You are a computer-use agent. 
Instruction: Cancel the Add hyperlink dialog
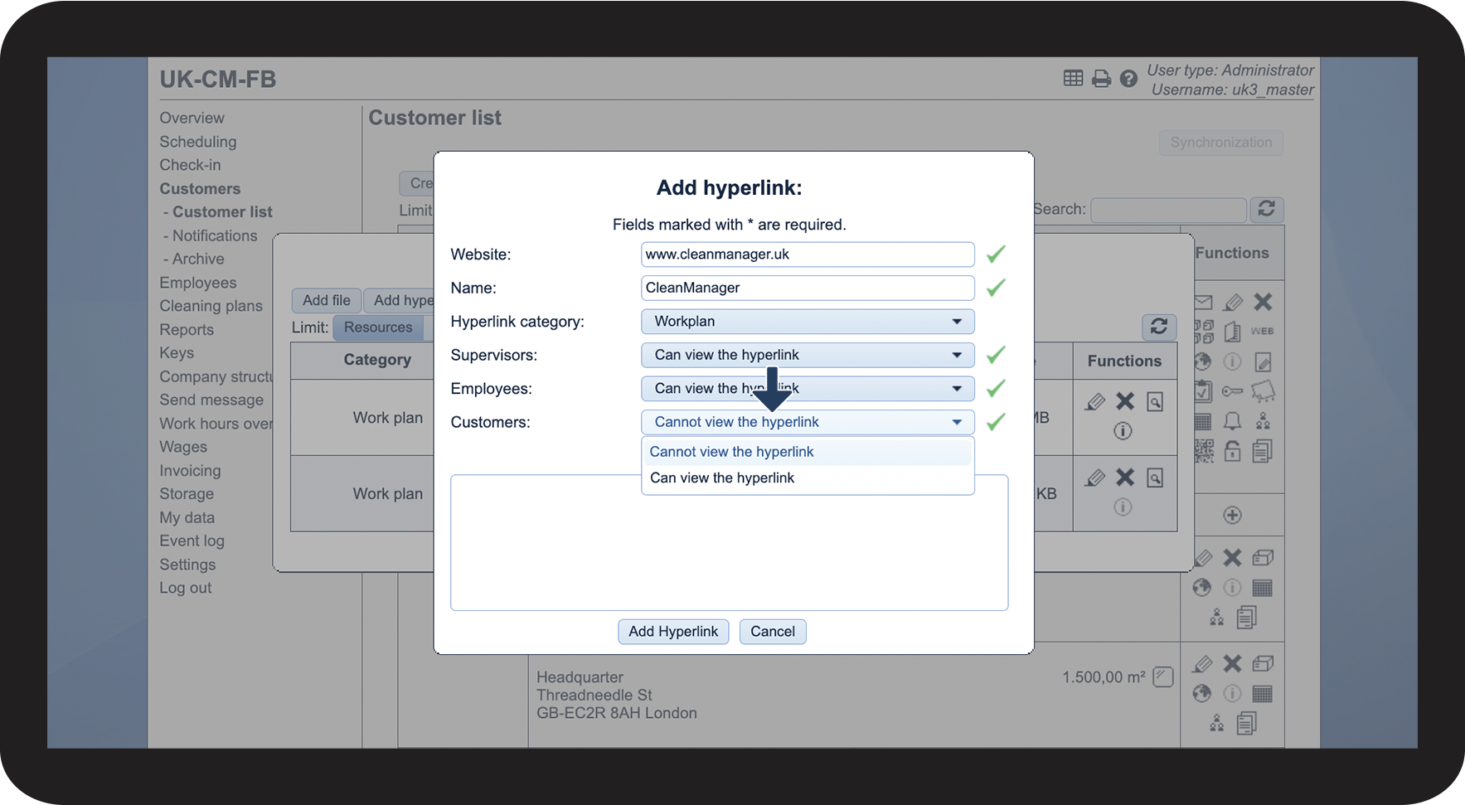773,632
